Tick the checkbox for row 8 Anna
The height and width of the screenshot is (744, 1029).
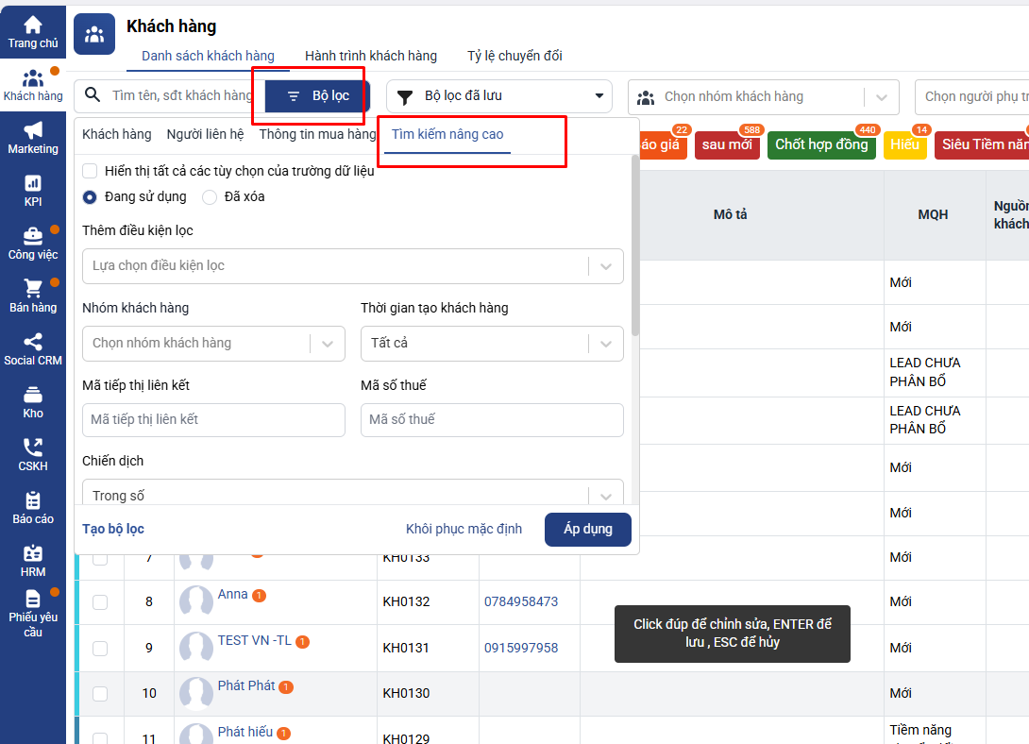point(100,601)
